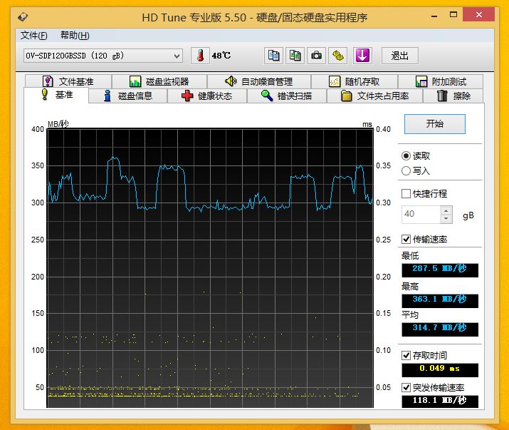Switch to the 文件夹占用率 tab
The height and width of the screenshot is (430, 509).
coord(375,96)
